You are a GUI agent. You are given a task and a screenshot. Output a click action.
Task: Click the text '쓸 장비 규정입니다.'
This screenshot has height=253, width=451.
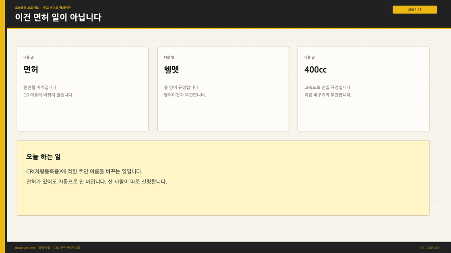(x=181, y=87)
